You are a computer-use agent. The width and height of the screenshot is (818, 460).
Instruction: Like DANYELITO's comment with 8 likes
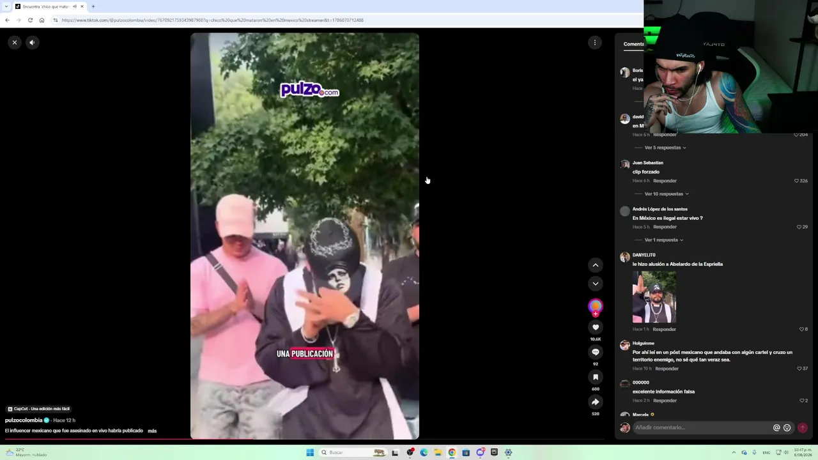coord(801,329)
